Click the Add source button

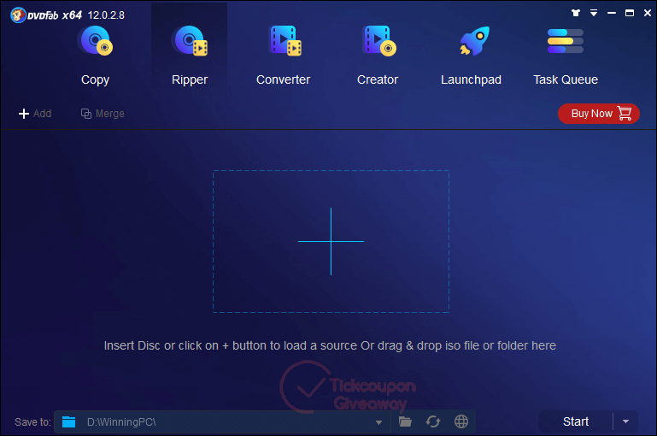[x=35, y=114]
